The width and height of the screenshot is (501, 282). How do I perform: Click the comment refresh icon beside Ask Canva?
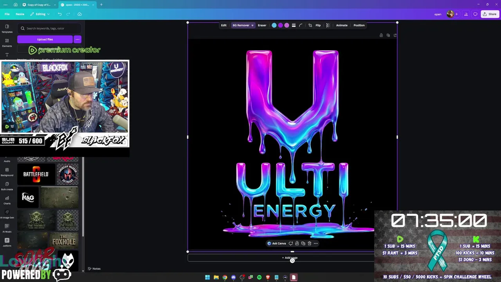coord(290,244)
